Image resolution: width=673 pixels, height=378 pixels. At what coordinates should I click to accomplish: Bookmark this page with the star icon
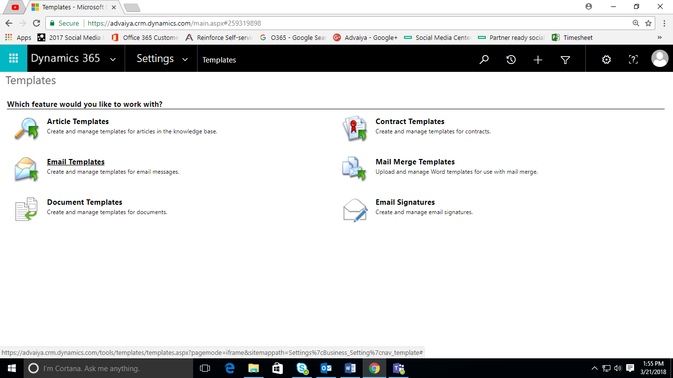(x=648, y=23)
